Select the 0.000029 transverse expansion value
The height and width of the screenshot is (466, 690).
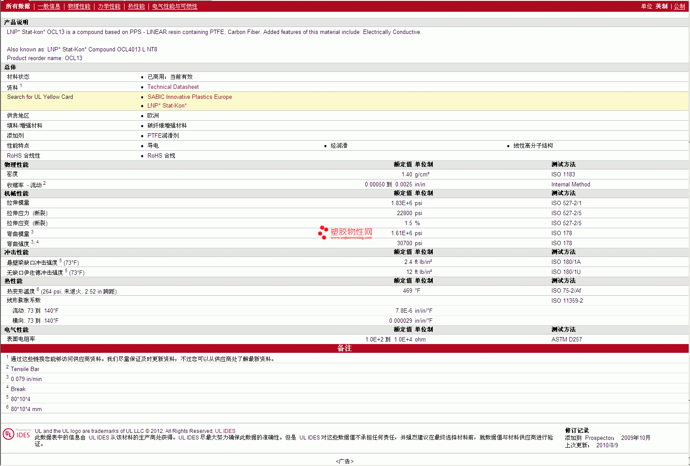[401, 321]
